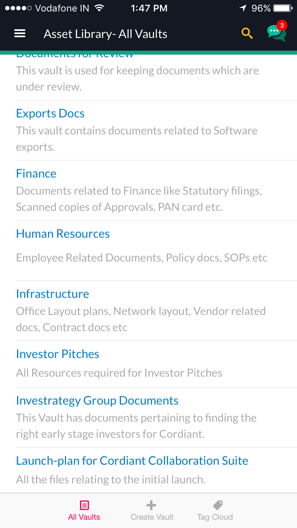This screenshot has width=297, height=528.
Task: Tap the yellow search magnifier icon
Action: coord(247,34)
